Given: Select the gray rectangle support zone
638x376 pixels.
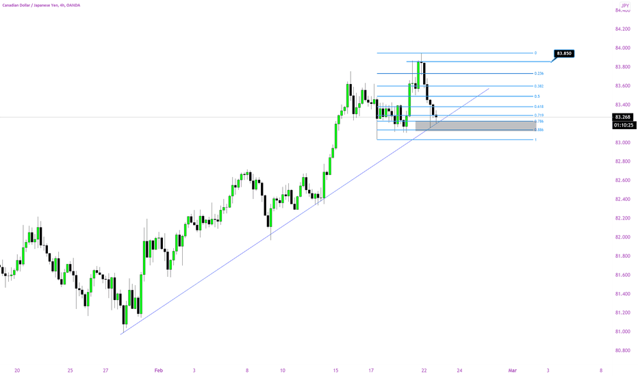Looking at the screenshot, I should point(475,126).
